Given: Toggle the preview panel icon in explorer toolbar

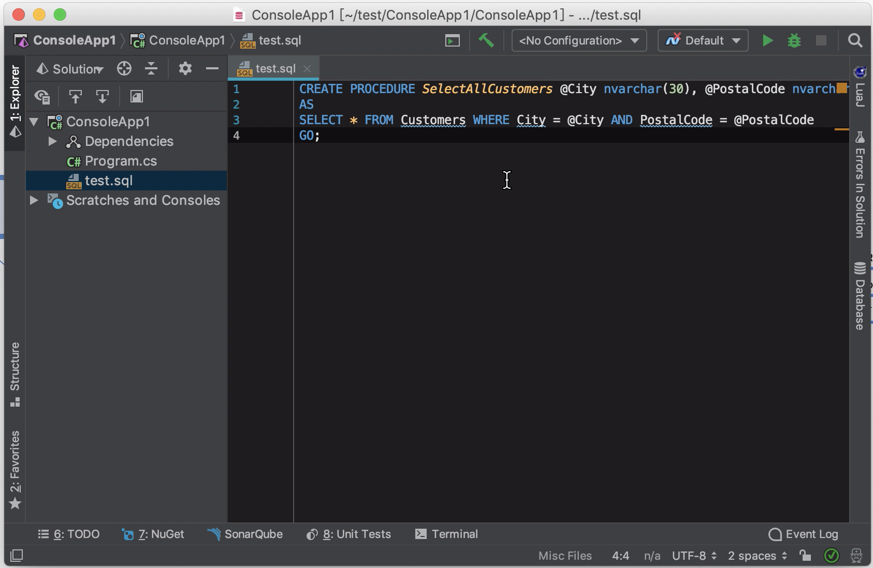Looking at the screenshot, I should 137,97.
